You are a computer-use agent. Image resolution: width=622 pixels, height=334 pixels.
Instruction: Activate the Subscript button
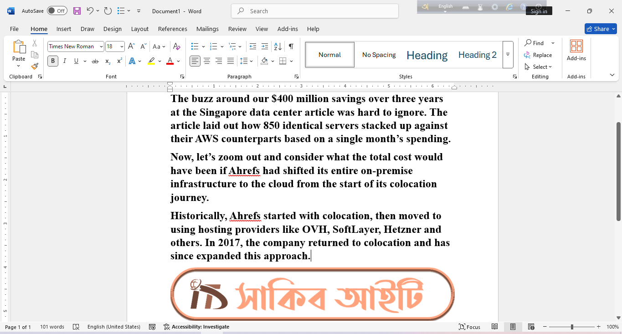(x=107, y=61)
